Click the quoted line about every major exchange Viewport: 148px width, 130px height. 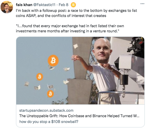pyautogui.click(x=70, y=28)
